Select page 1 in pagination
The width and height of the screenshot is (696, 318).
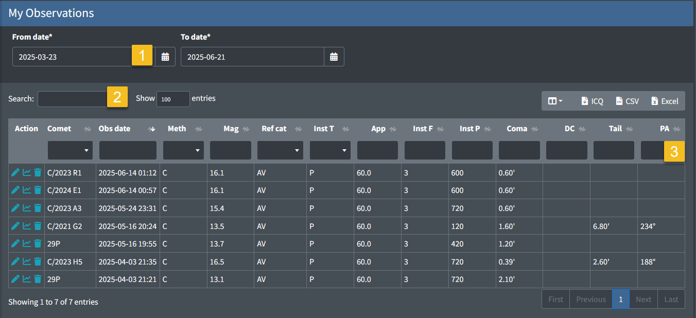click(621, 299)
